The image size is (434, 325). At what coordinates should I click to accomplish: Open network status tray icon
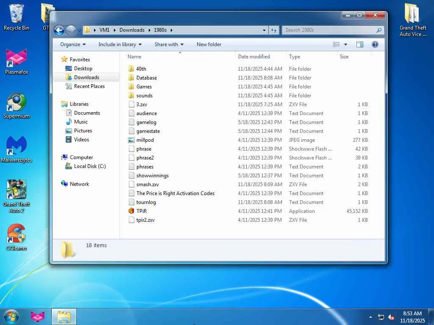(x=381, y=317)
